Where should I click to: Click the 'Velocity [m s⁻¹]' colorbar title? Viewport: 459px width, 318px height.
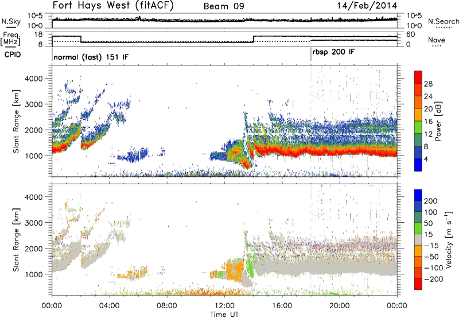(x=449, y=239)
